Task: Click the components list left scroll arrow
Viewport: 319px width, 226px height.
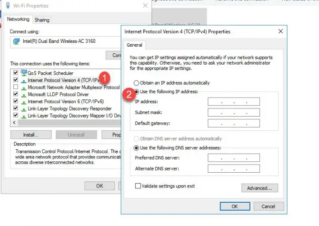Action: pos(14,123)
